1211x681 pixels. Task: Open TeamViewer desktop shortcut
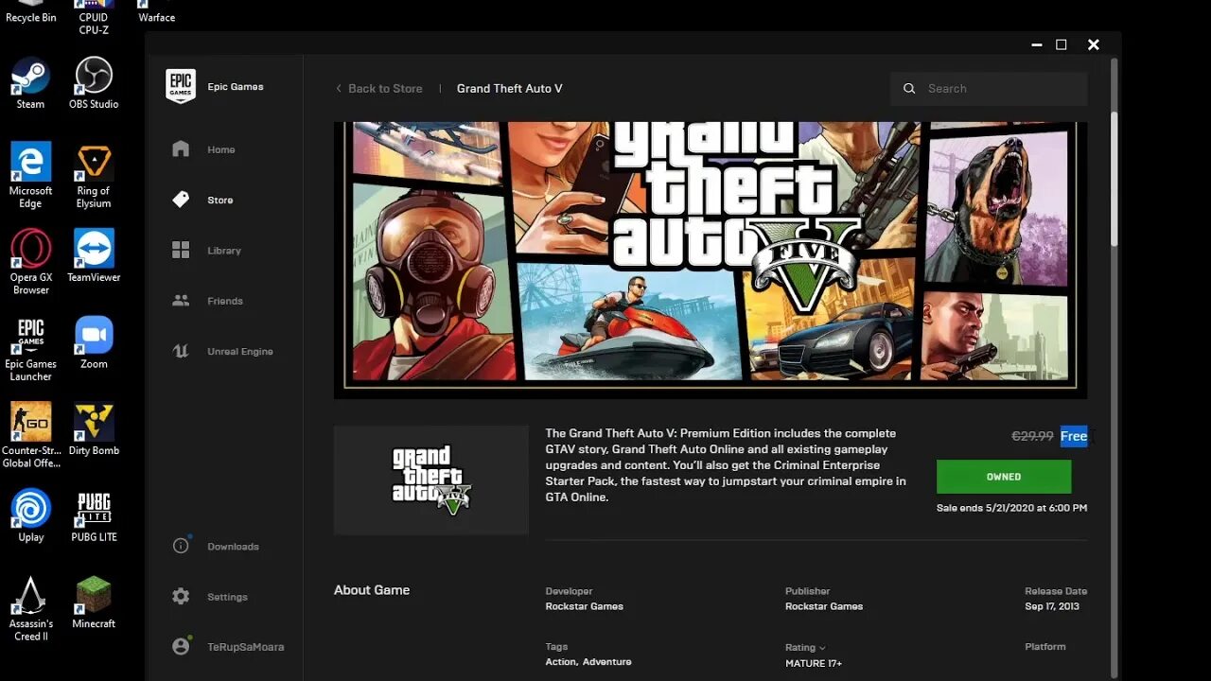[94, 255]
